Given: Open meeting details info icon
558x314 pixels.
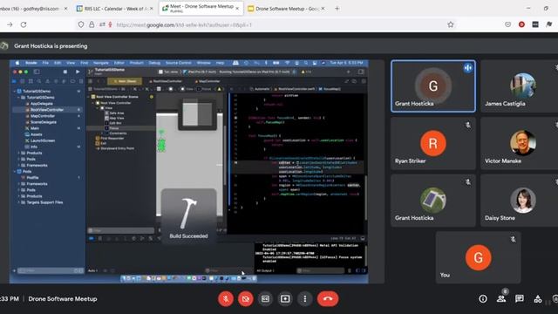Looking at the screenshot, I should pyautogui.click(x=483, y=298).
